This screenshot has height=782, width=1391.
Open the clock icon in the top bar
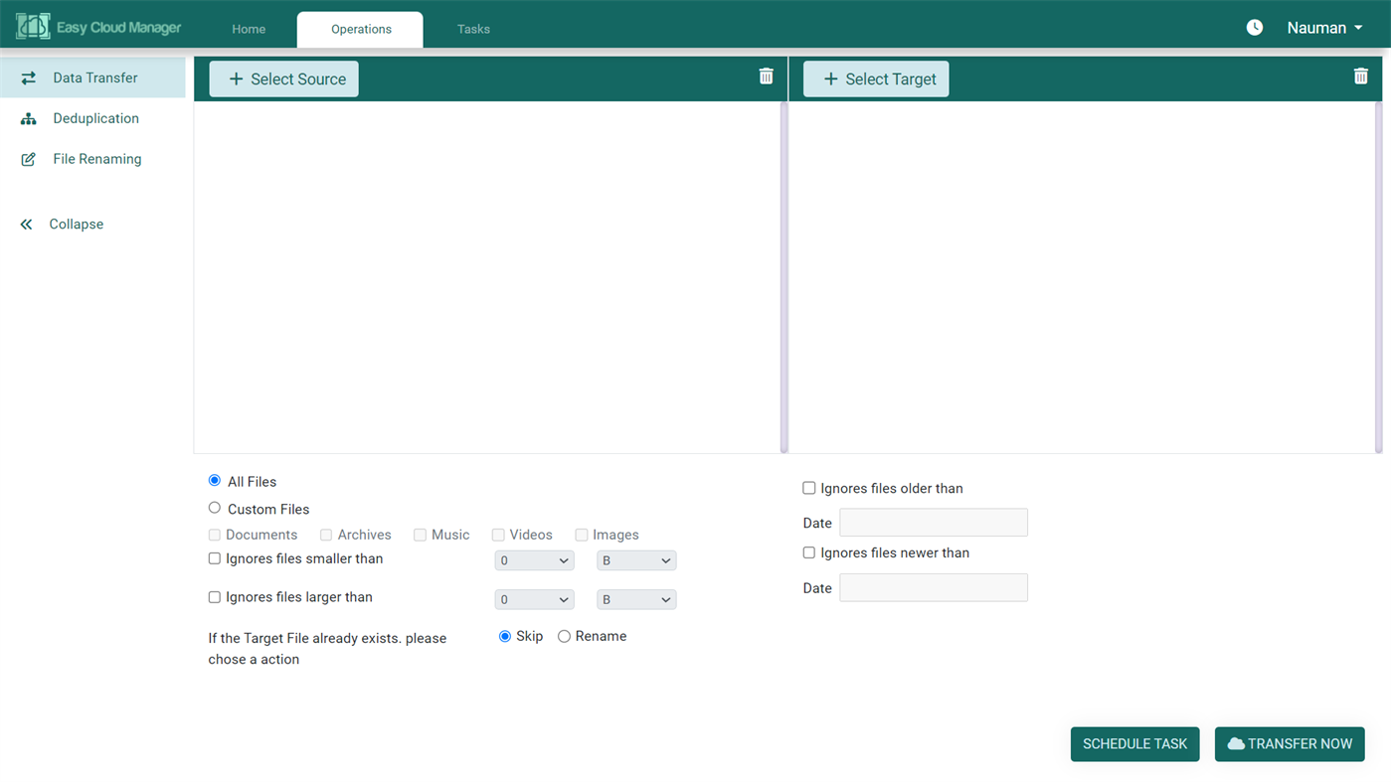pos(1254,28)
